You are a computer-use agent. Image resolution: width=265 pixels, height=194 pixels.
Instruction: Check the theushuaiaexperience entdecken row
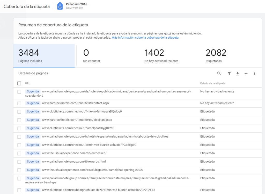coord(19,153)
